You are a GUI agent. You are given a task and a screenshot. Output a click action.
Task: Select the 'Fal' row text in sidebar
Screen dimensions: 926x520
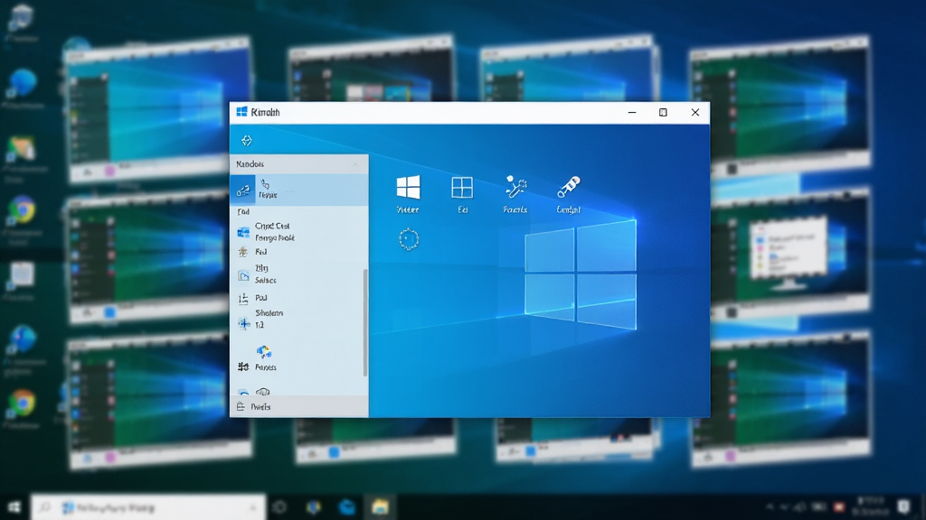(261, 252)
